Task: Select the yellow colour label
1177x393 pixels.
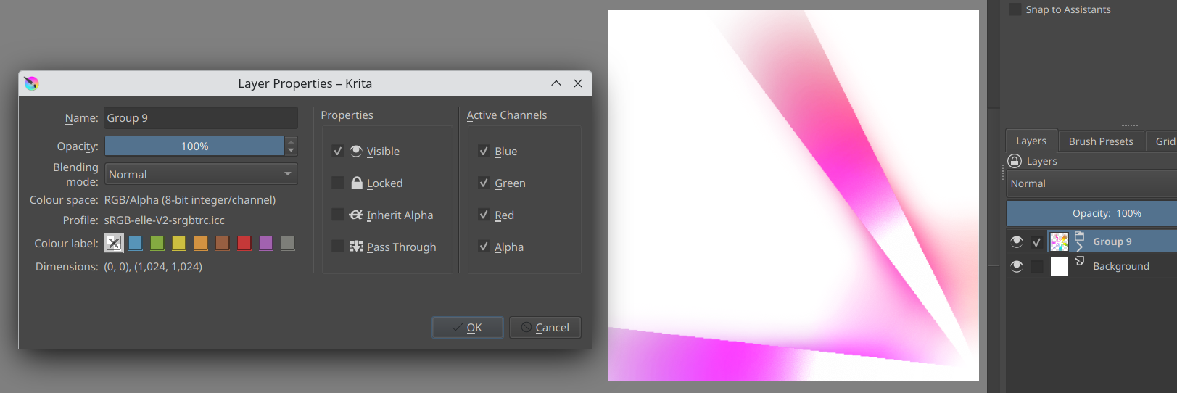Action: pyautogui.click(x=179, y=243)
